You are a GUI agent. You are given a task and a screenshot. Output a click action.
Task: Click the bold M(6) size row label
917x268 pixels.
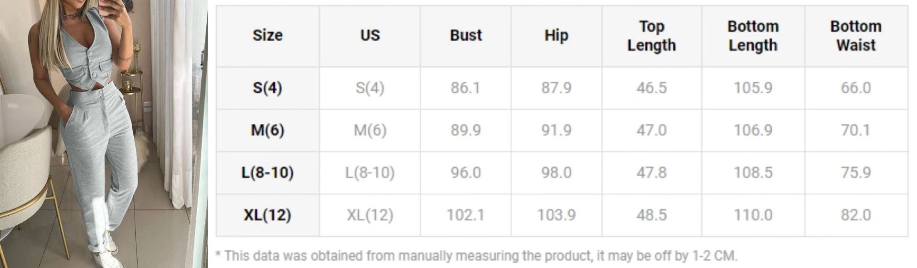[x=267, y=130]
